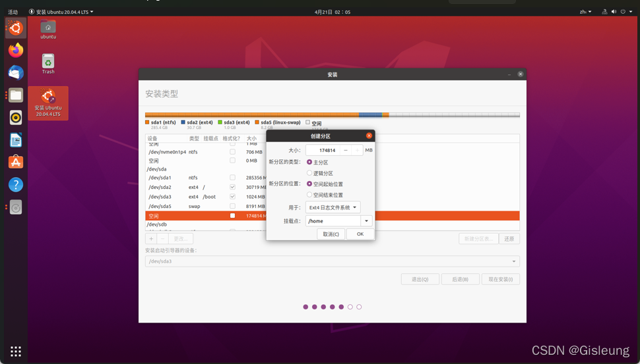Toggle format checkbox for /dev/sda3 row
This screenshot has width=640, height=364.
tap(232, 196)
